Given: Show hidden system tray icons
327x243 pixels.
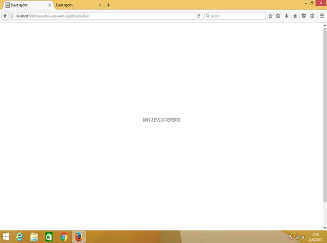Looking at the screenshot, I should pyautogui.click(x=285, y=237).
